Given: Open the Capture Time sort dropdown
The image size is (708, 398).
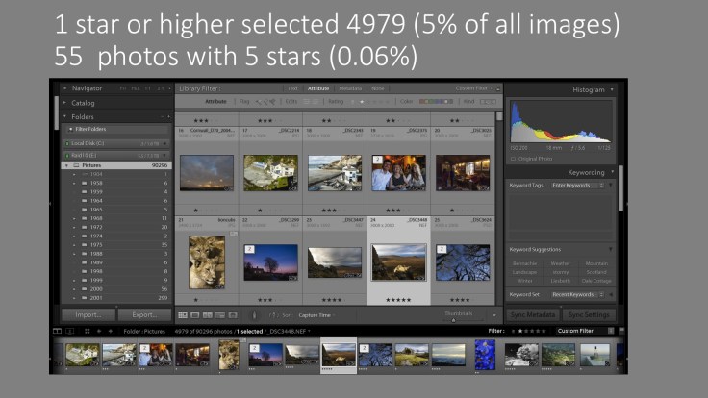Looking at the screenshot, I should [x=317, y=315].
